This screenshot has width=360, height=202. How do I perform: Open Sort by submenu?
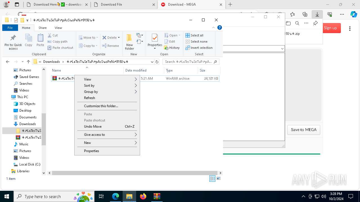click(x=107, y=86)
